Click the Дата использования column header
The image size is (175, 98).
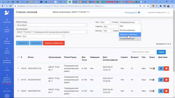click(x=110, y=59)
